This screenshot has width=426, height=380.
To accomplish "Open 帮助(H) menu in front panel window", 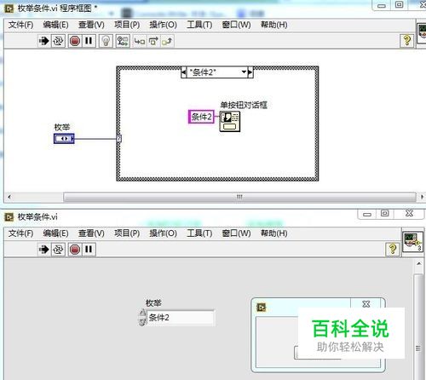I will [x=273, y=233].
